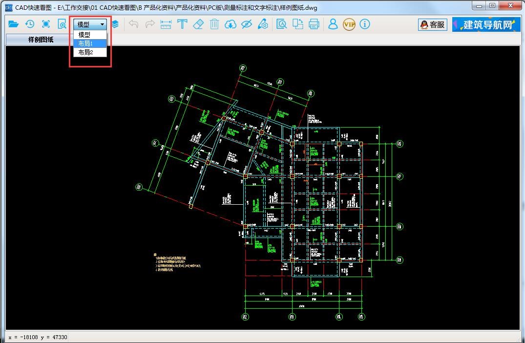Click the cloud download icon
This screenshot has height=343, width=525.
[x=231, y=24]
